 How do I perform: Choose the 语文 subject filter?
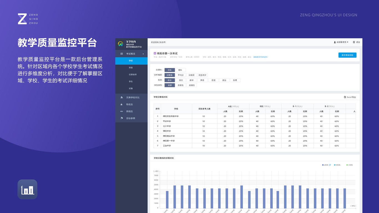(180, 80)
